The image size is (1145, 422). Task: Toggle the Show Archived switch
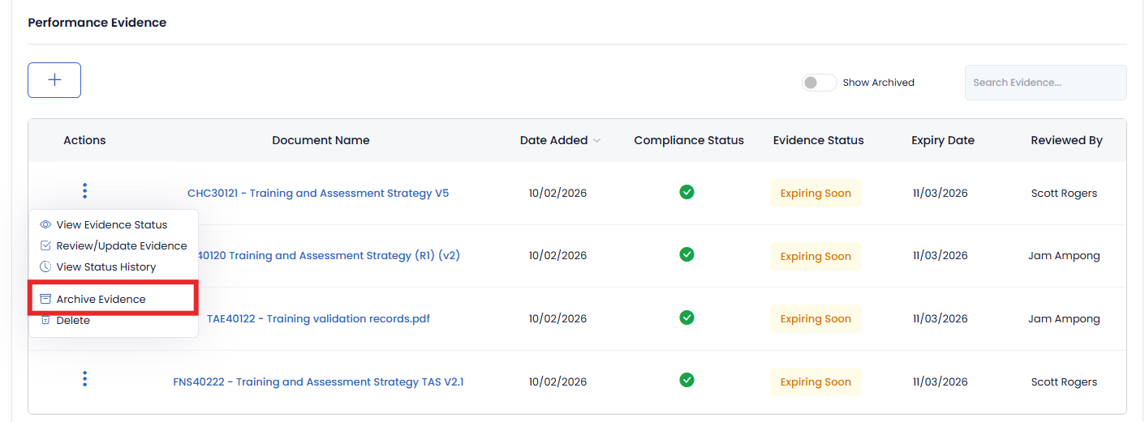(819, 83)
